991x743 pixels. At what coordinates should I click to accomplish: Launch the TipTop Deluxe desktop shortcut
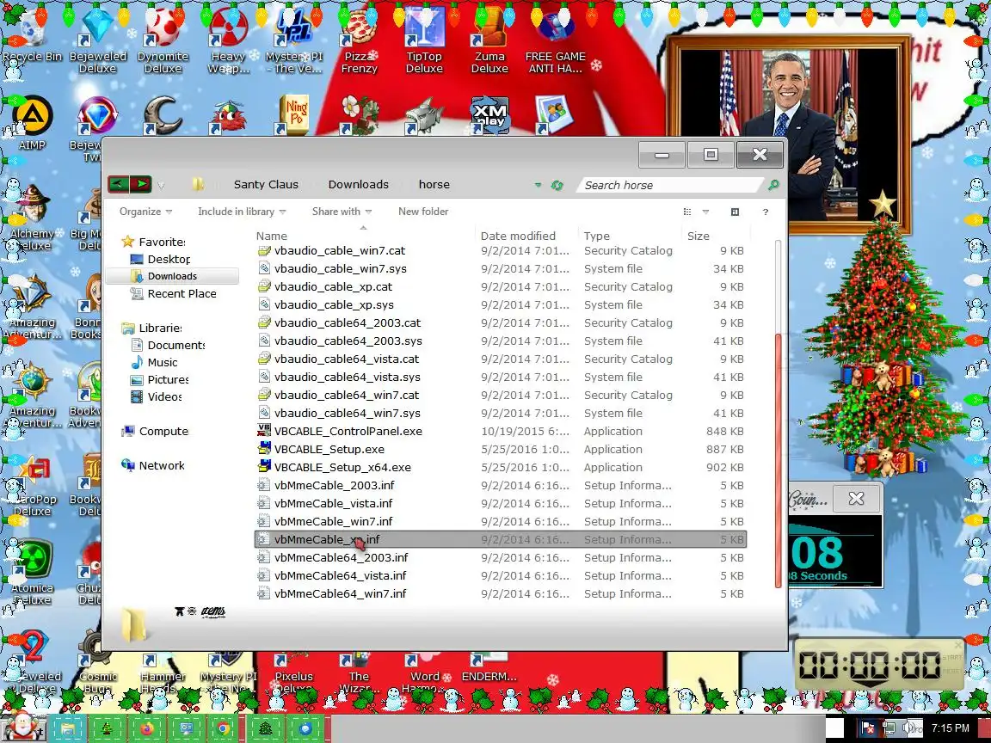(x=424, y=41)
